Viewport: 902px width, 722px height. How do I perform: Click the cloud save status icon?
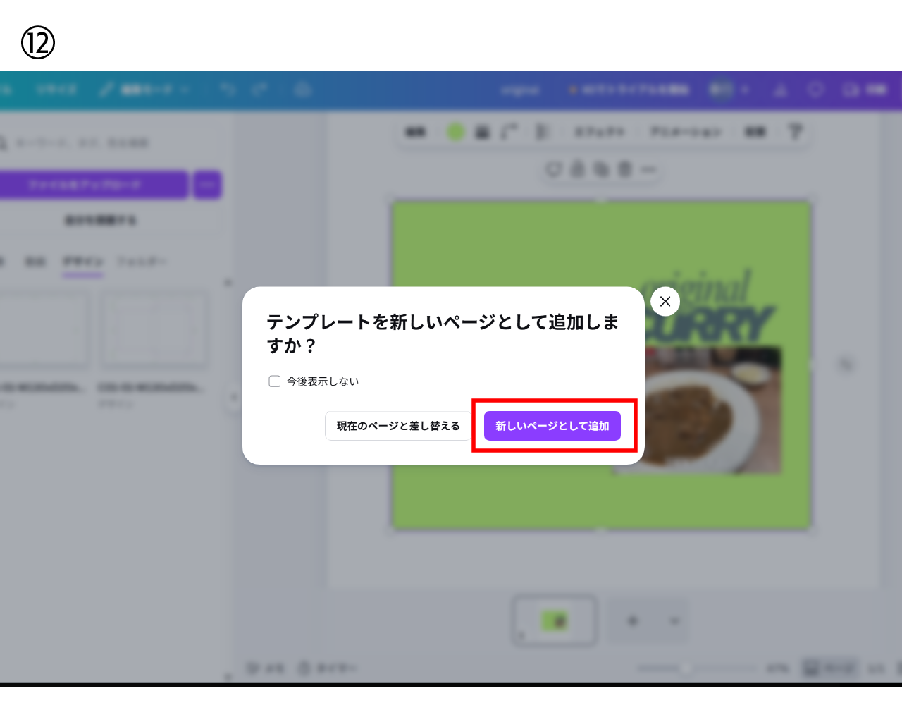coord(303,90)
